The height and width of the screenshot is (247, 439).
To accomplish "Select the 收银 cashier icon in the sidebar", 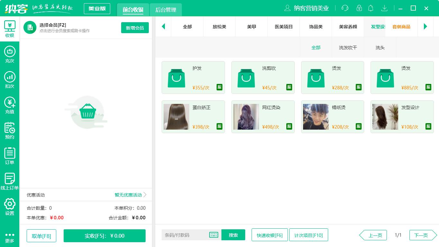I will (x=10, y=28).
